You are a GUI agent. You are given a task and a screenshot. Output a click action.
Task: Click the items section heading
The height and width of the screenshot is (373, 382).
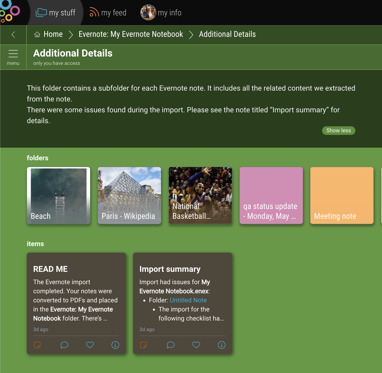point(35,244)
